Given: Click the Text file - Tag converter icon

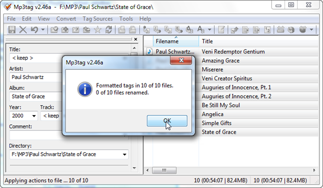Looking at the screenshot, I should 179,30.
